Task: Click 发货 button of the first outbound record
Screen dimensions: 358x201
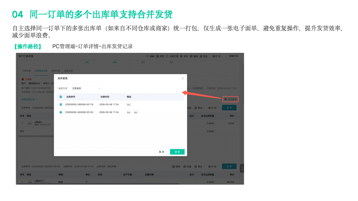Action: click(229, 108)
